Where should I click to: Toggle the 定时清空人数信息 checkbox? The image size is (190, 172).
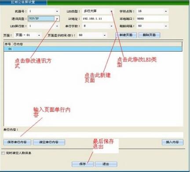click(3, 153)
